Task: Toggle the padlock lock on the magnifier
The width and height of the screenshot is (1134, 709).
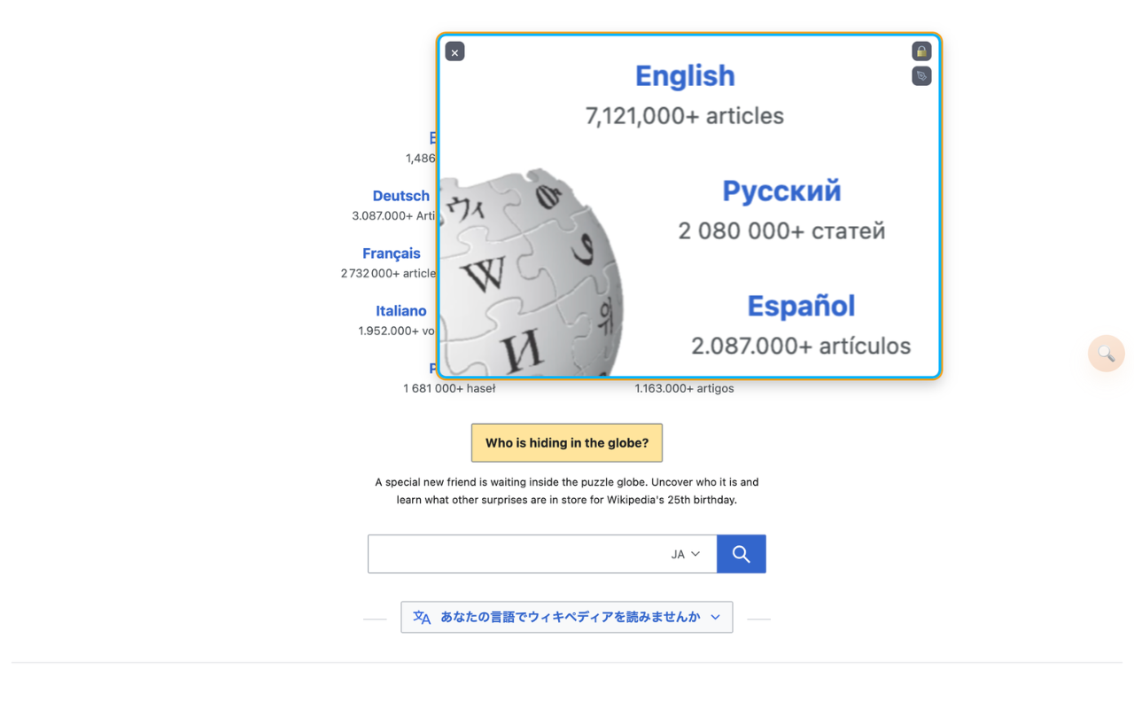Action: click(921, 51)
